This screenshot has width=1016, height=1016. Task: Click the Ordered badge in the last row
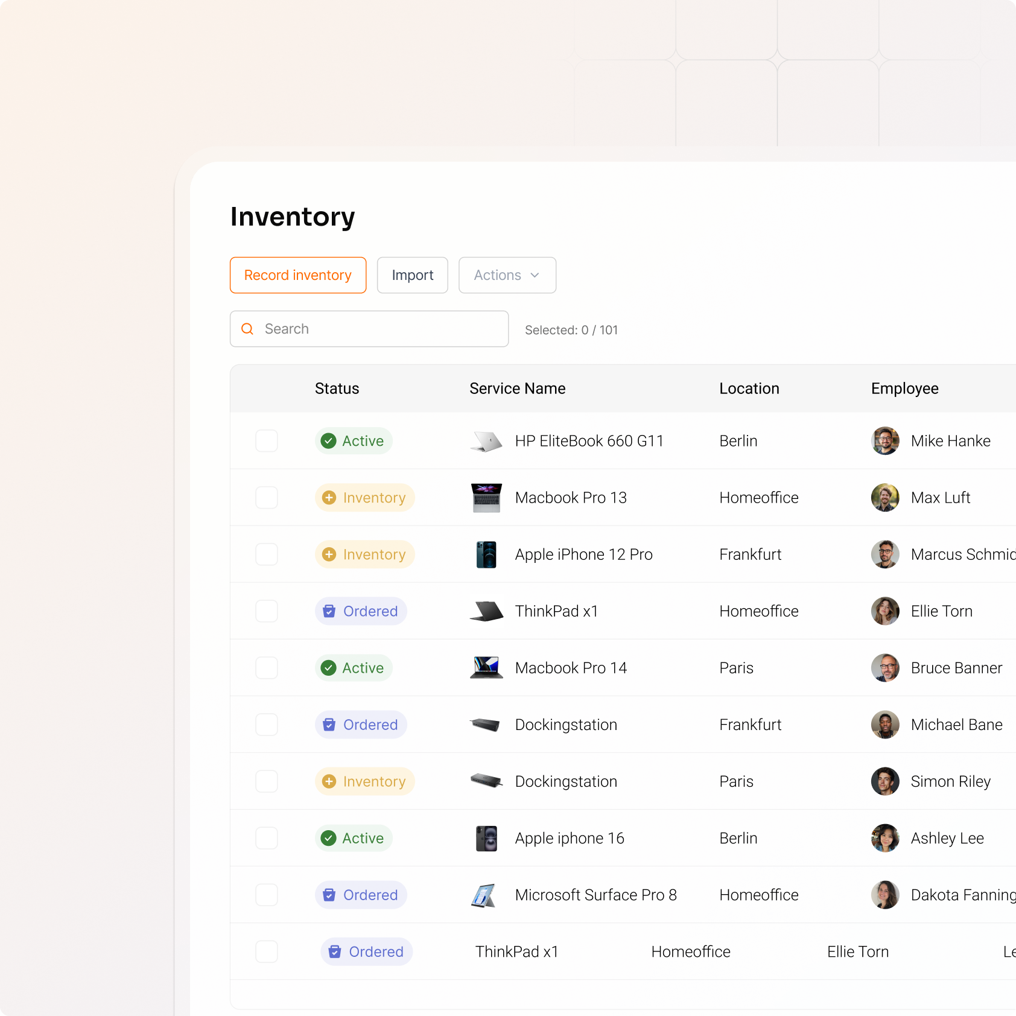click(367, 951)
